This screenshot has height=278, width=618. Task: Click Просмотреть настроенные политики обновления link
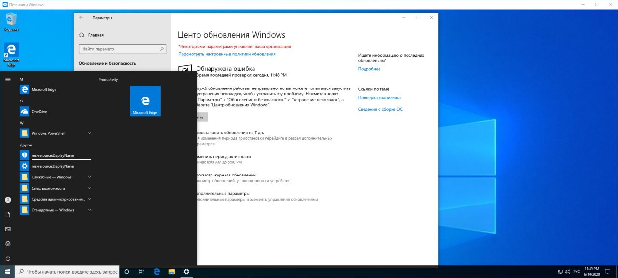click(x=227, y=54)
